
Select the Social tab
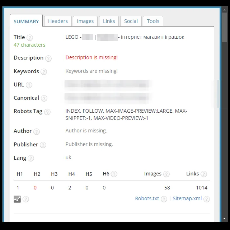[131, 21]
